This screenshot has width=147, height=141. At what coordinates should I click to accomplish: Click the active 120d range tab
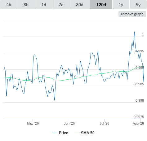101,5
